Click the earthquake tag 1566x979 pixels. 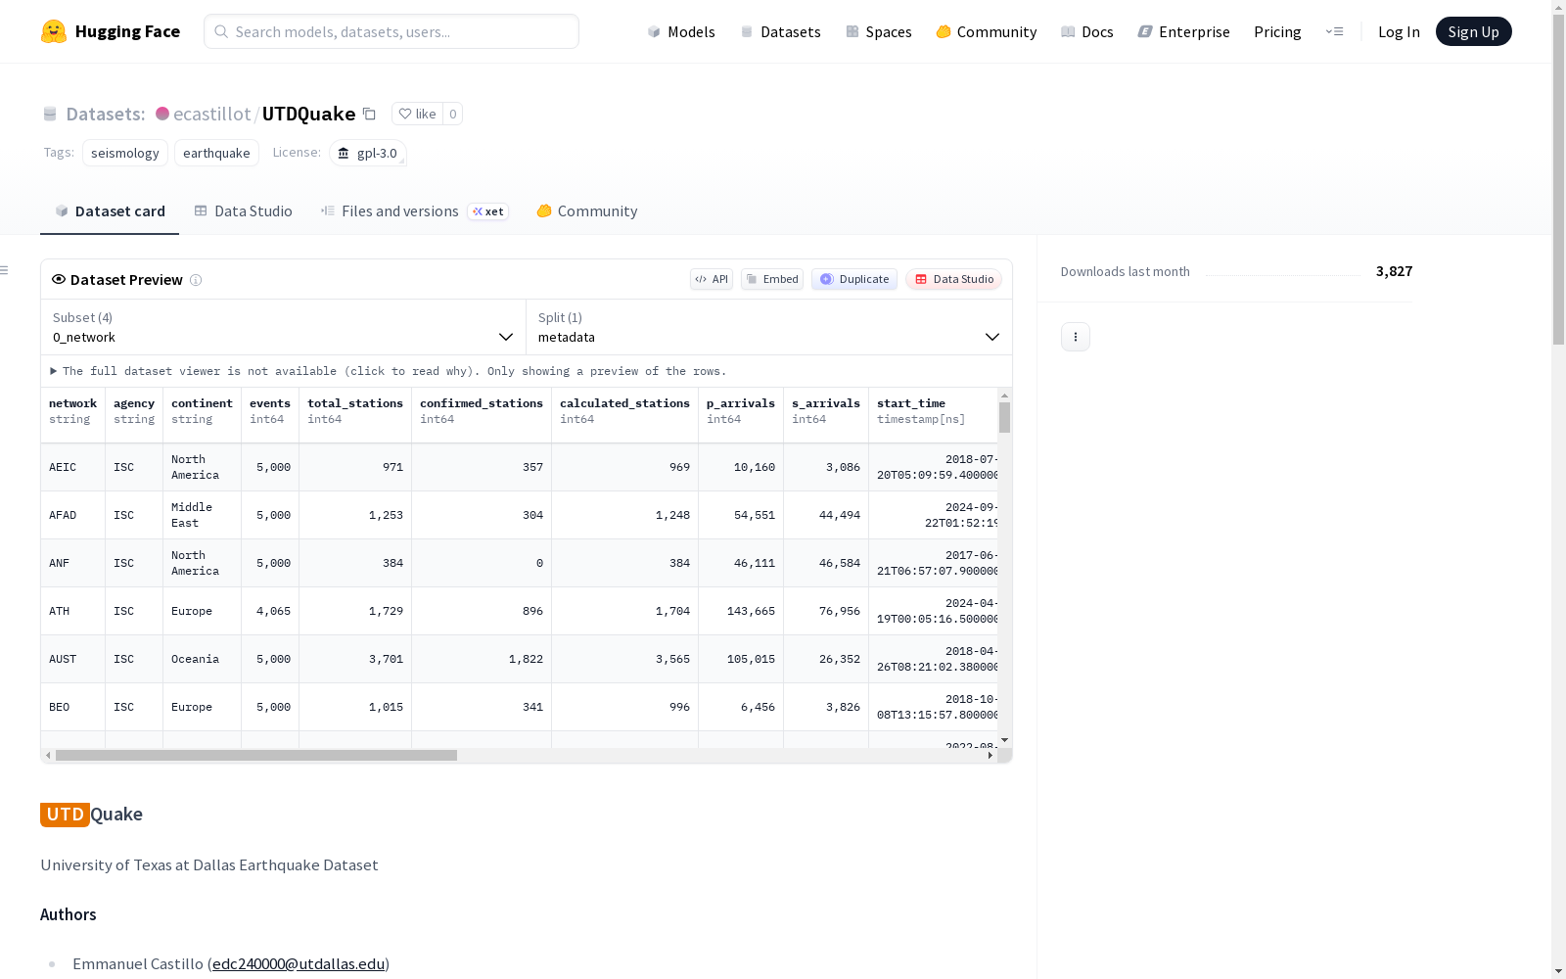[216, 153]
